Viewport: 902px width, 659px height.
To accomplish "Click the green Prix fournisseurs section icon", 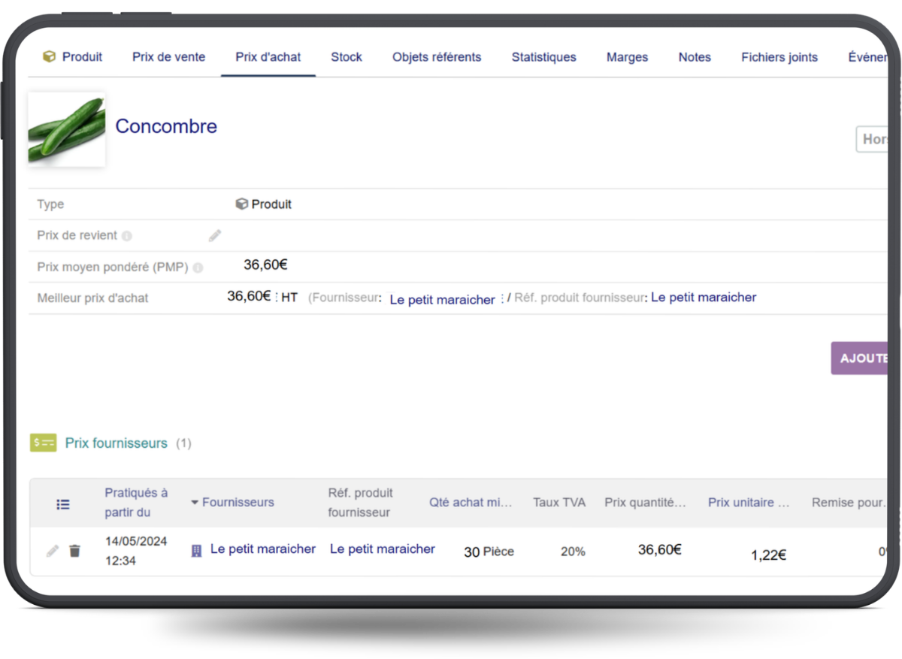I will coord(43,443).
